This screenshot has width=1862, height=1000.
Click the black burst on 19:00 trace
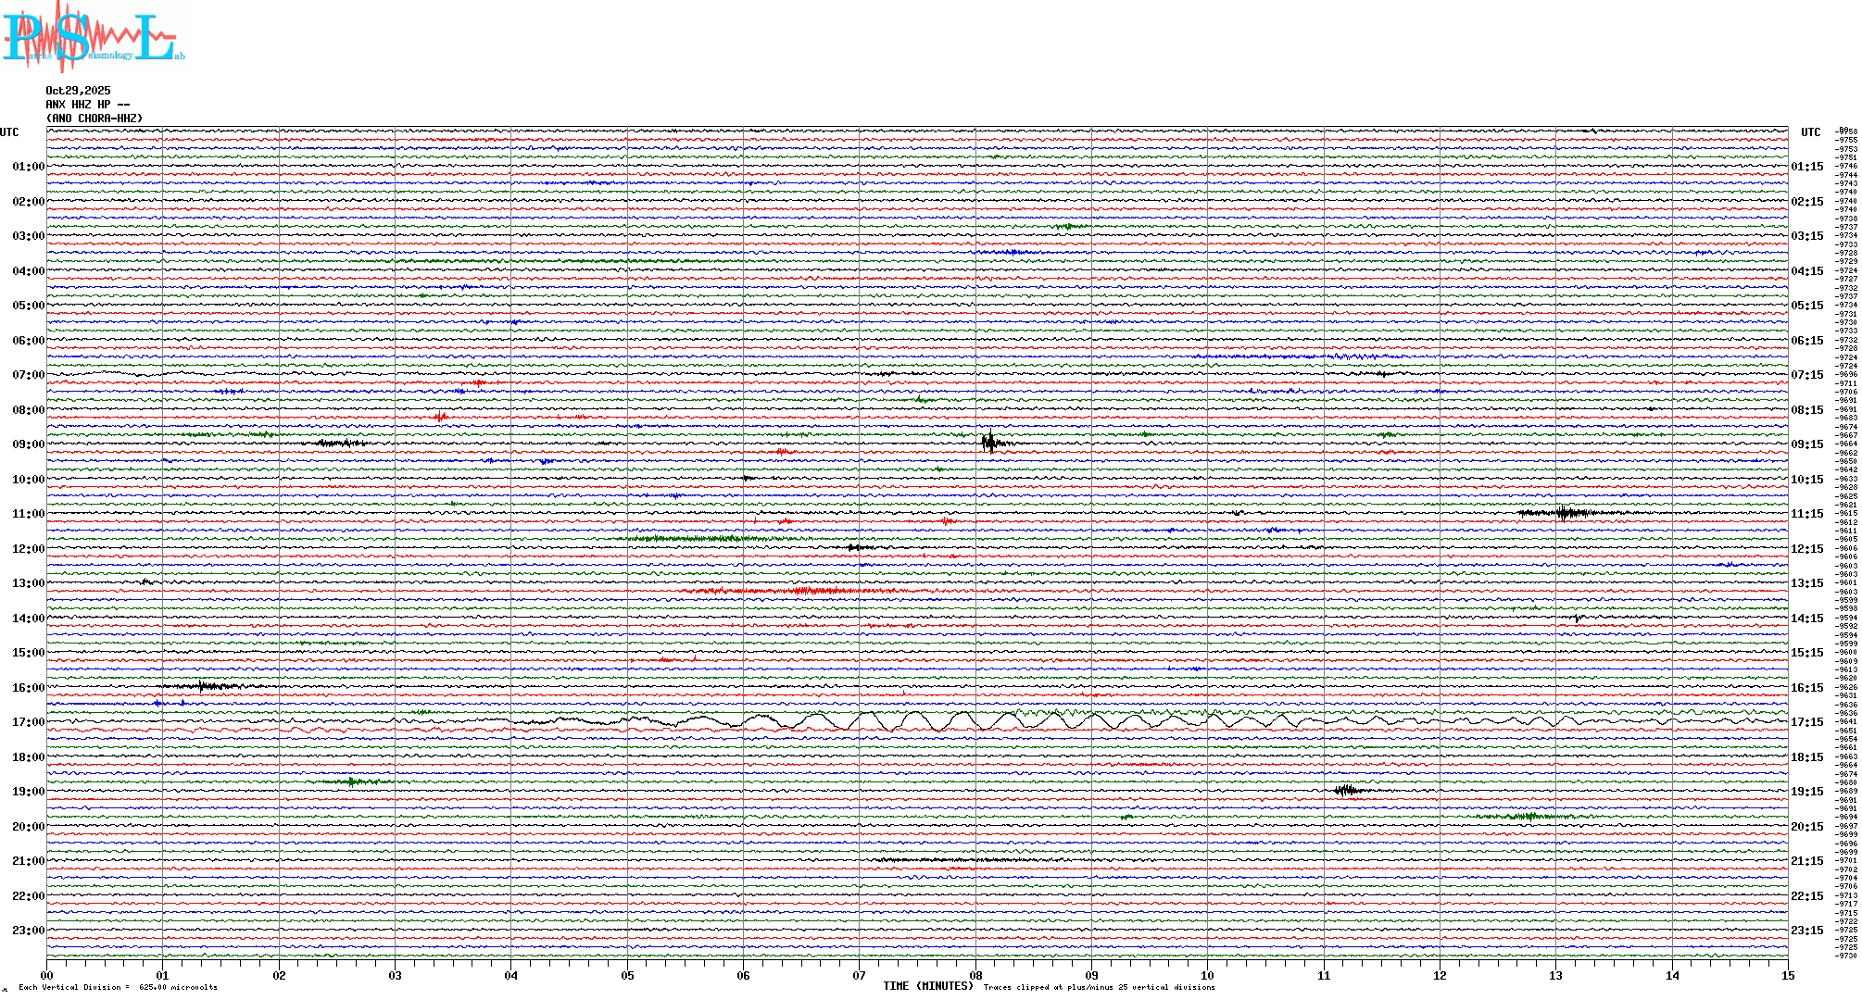(x=1347, y=790)
